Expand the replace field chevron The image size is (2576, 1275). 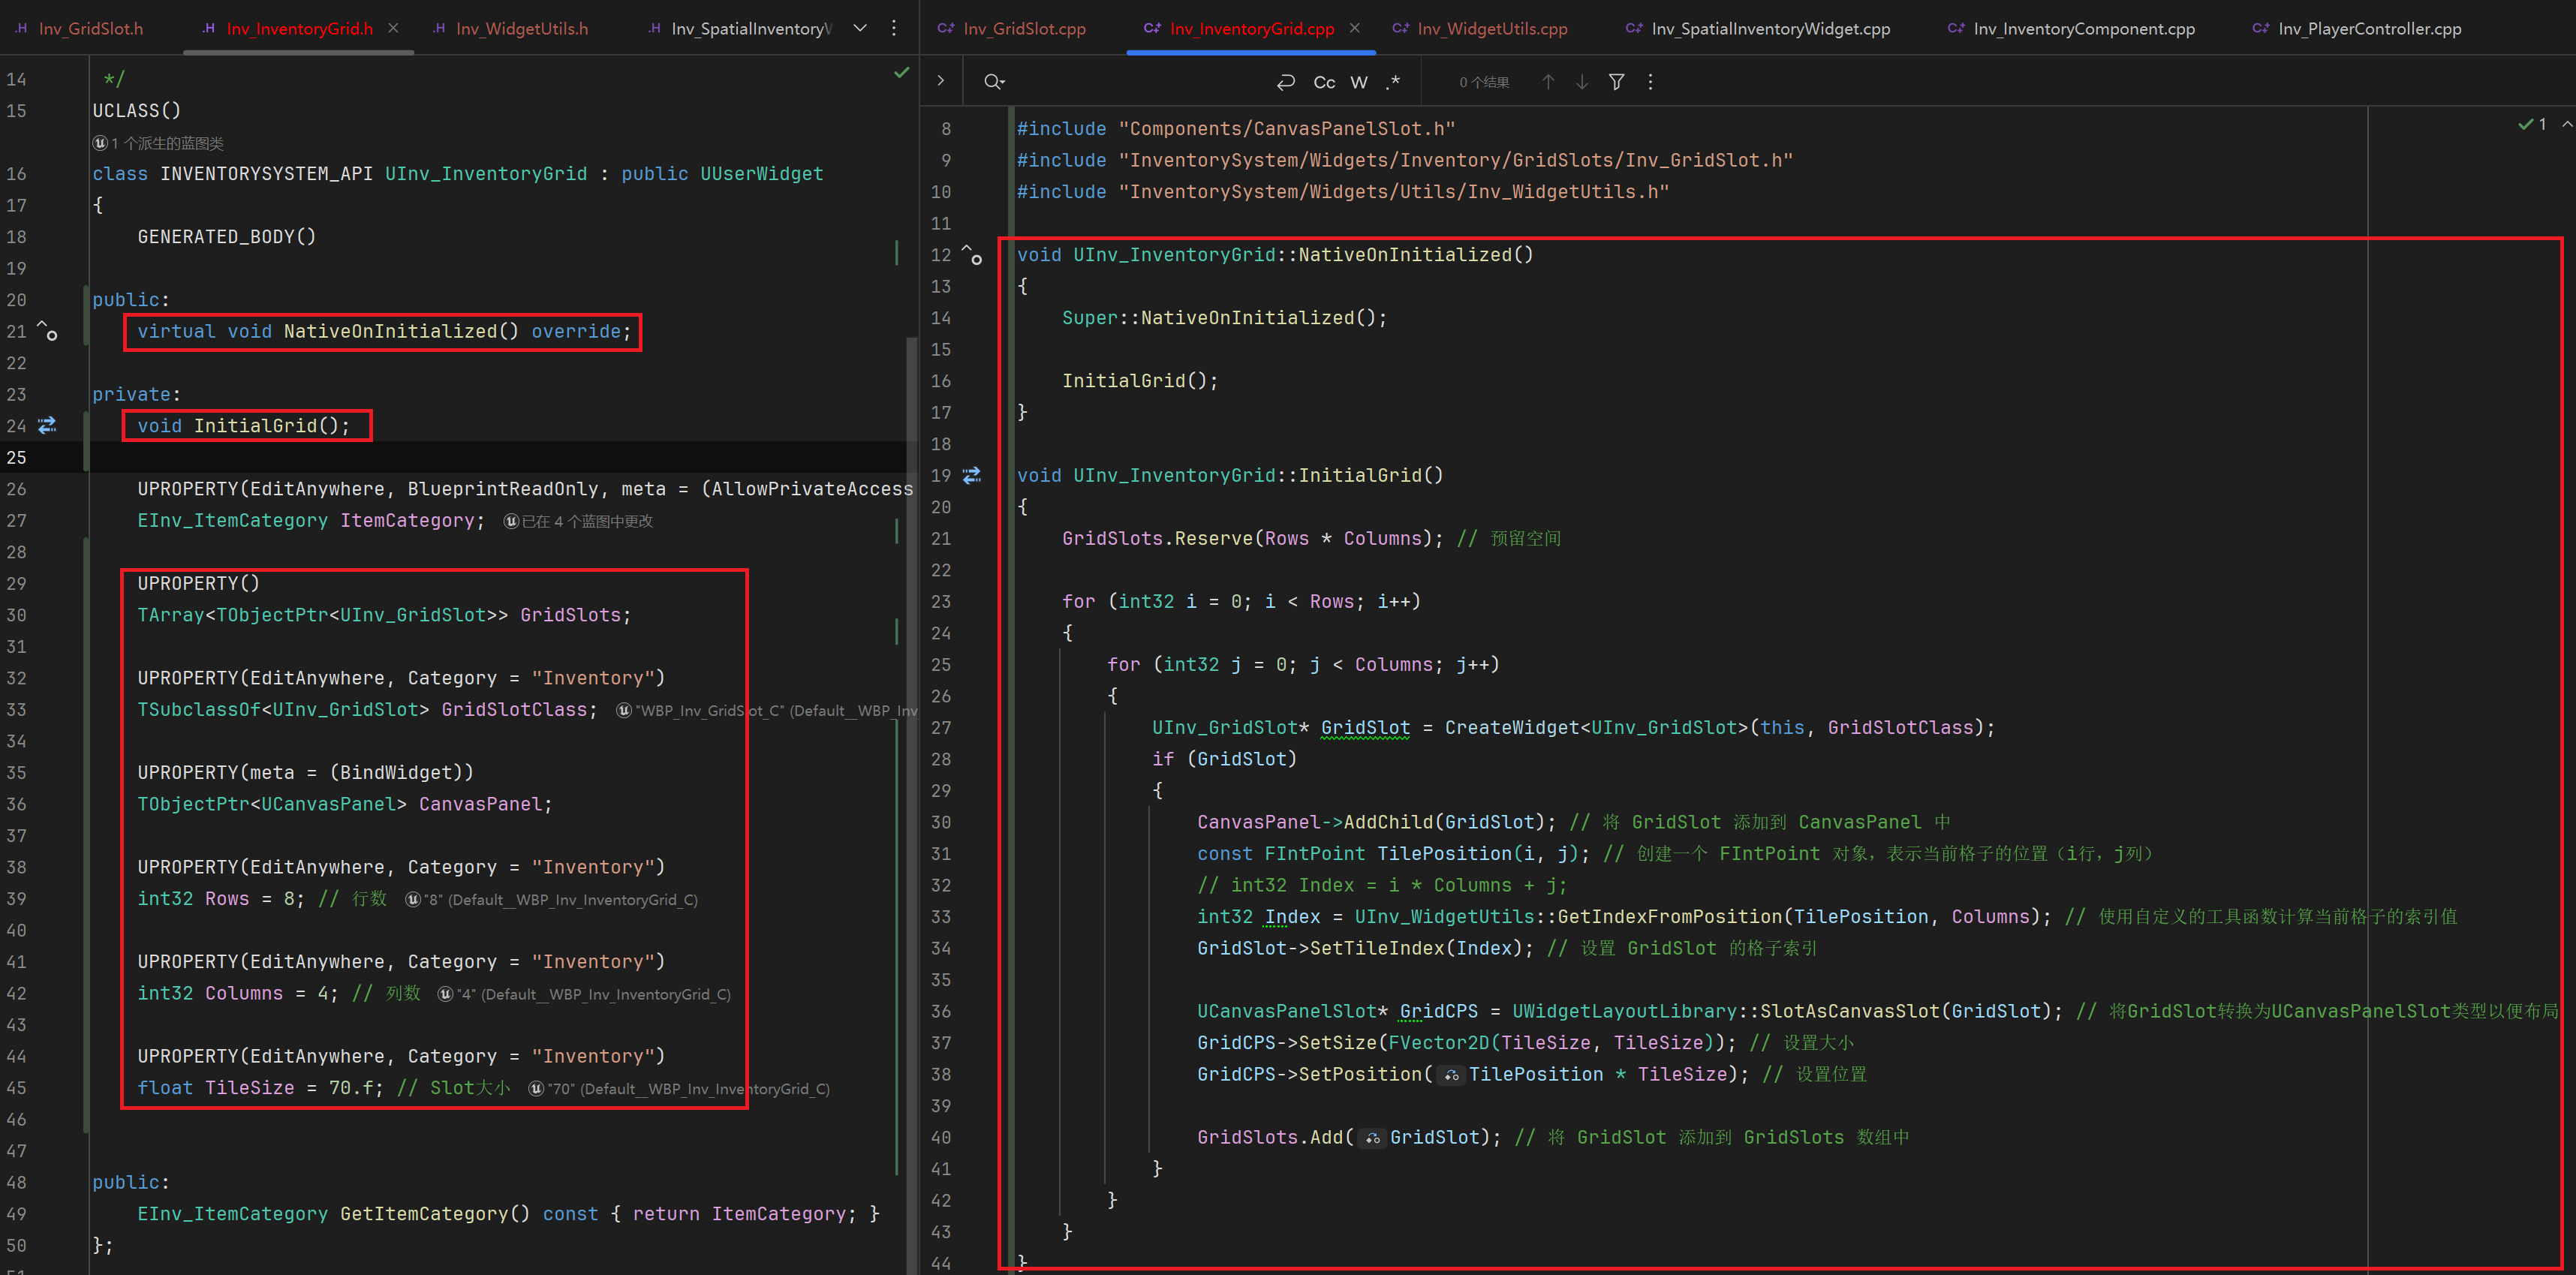[x=940, y=80]
